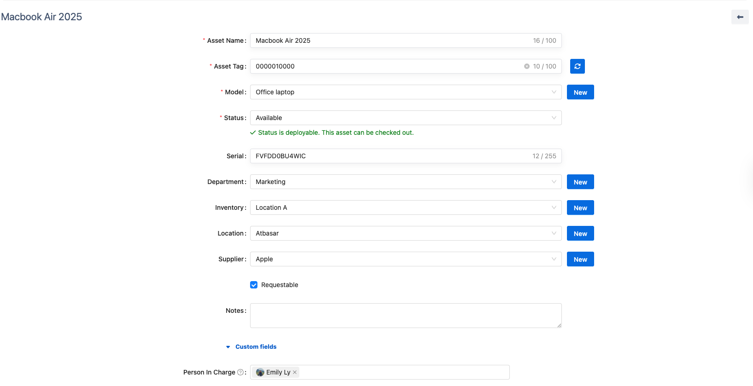
Task: Expand the Department dropdown
Action: [x=405, y=182]
